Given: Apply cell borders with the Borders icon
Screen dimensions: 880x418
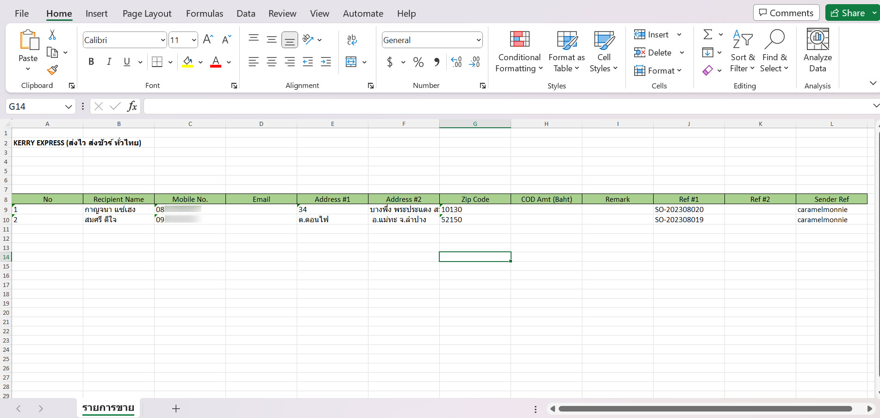Looking at the screenshot, I should point(157,62).
